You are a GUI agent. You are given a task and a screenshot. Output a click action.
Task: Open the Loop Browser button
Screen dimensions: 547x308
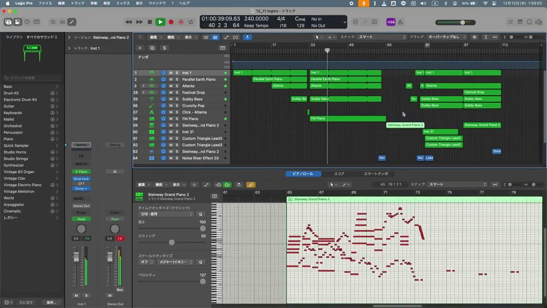click(529, 22)
